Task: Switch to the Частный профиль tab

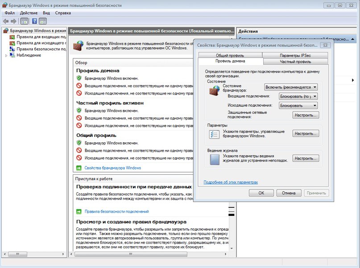Action: [295, 62]
